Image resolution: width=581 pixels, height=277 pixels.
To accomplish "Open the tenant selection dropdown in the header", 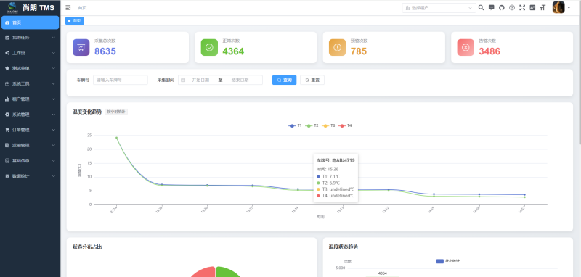I will coord(439,8).
